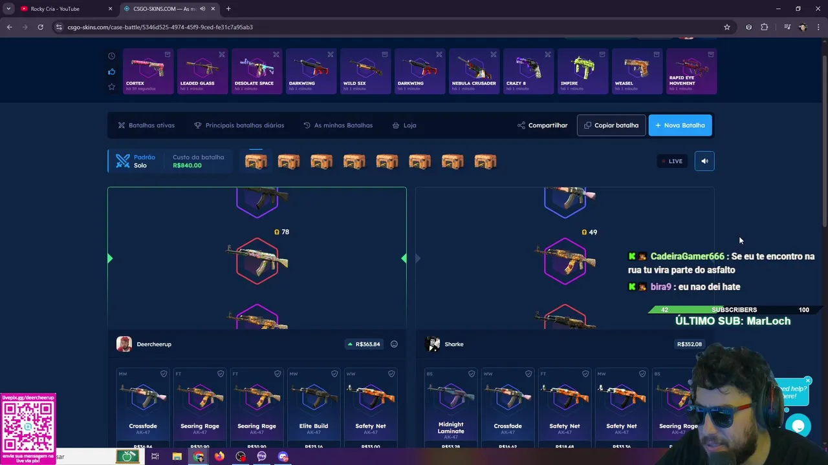Click the Compartilhar share link

(542, 125)
